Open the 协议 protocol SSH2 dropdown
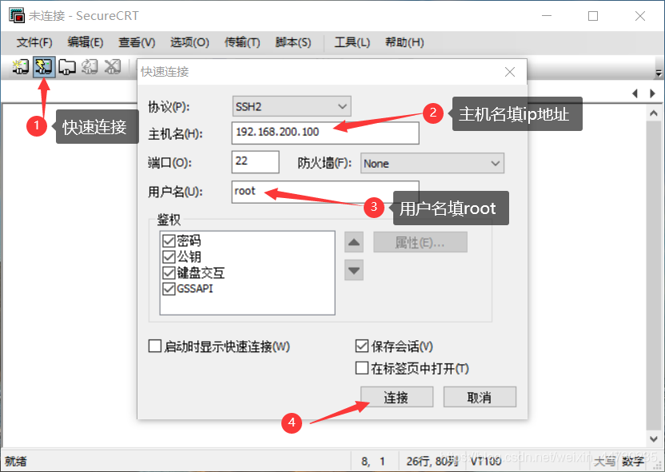Image resolution: width=665 pixels, height=472 pixels. tap(292, 106)
